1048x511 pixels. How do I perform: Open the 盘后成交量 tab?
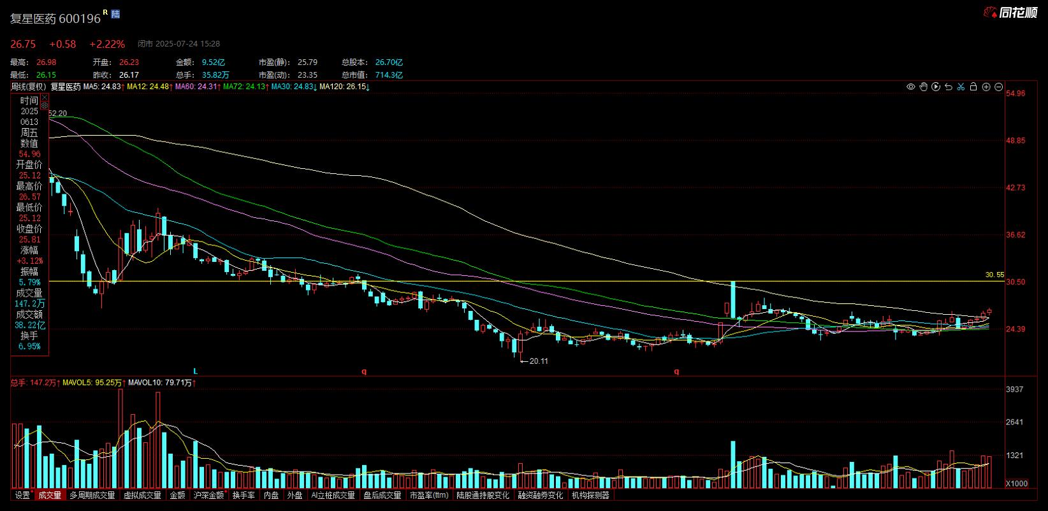coord(382,495)
